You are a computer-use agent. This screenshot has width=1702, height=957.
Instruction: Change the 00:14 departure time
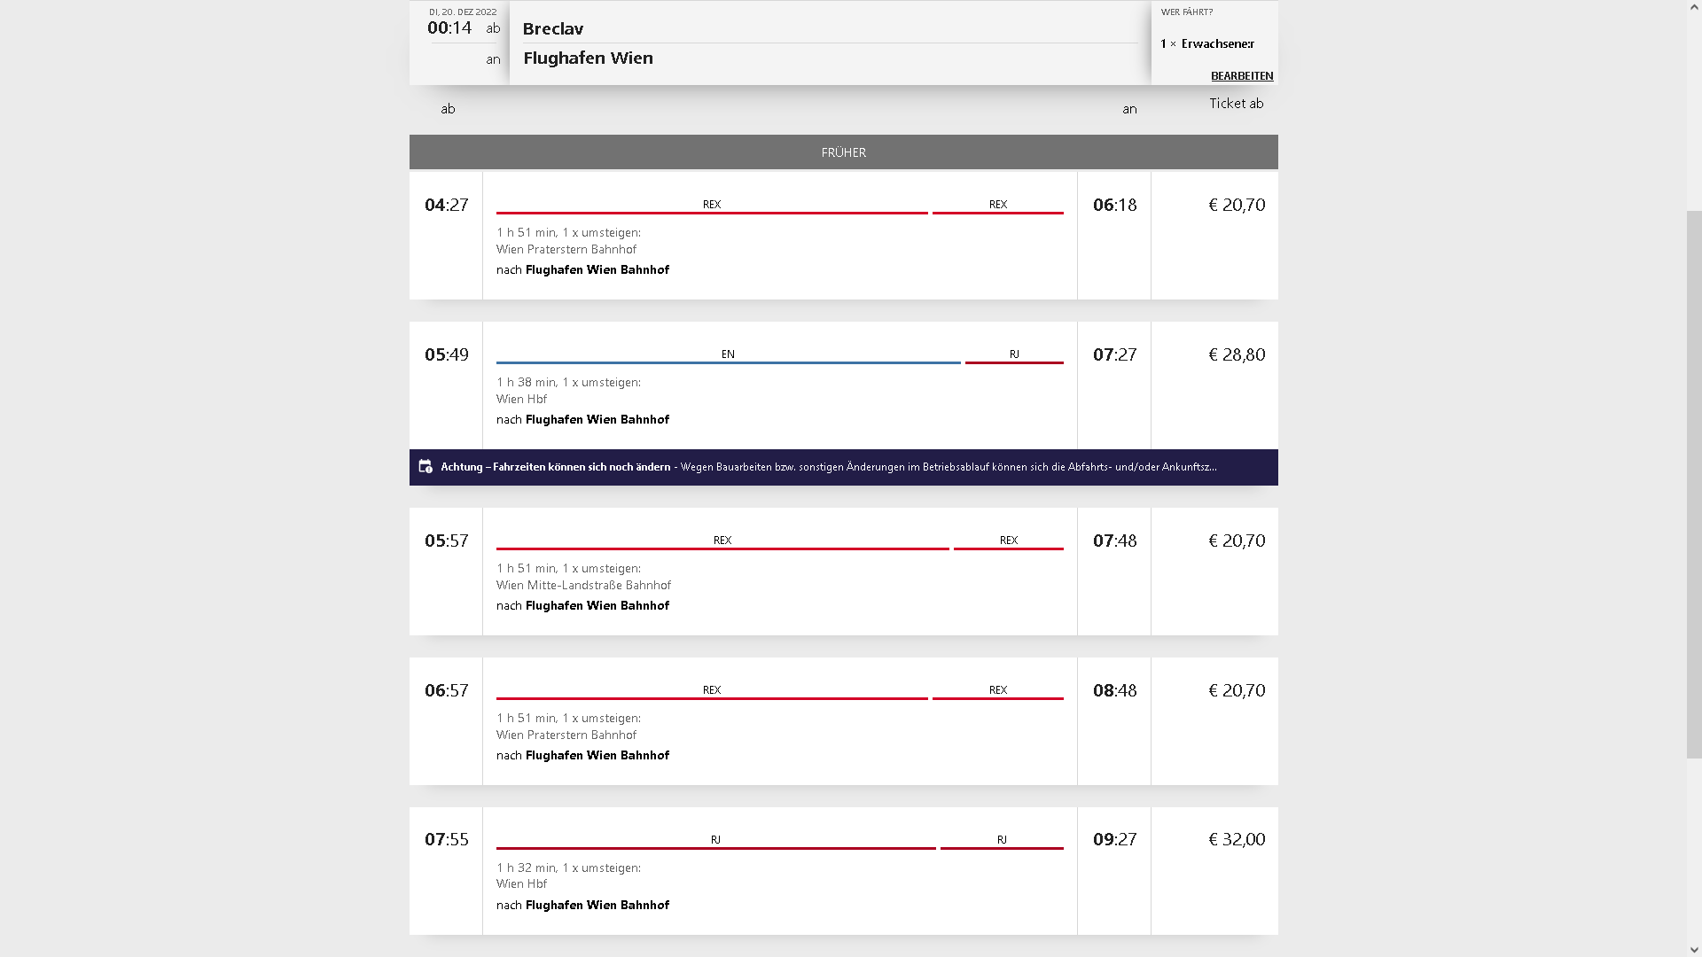(449, 28)
